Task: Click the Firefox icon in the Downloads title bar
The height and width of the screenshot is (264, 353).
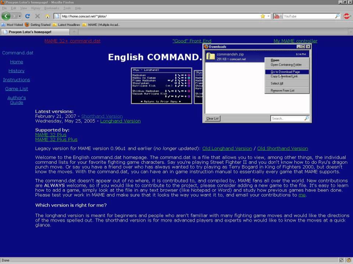Action: (206, 47)
